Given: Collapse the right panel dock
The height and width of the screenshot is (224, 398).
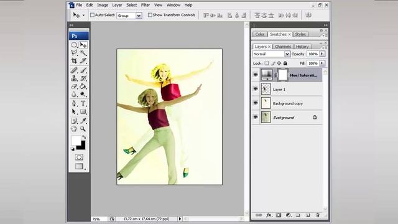Looking at the screenshot, I should pyautogui.click(x=326, y=25).
